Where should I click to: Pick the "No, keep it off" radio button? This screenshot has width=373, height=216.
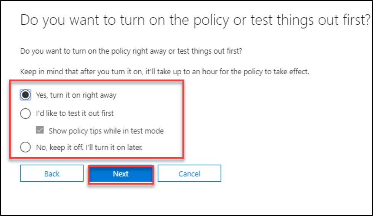coord(26,147)
